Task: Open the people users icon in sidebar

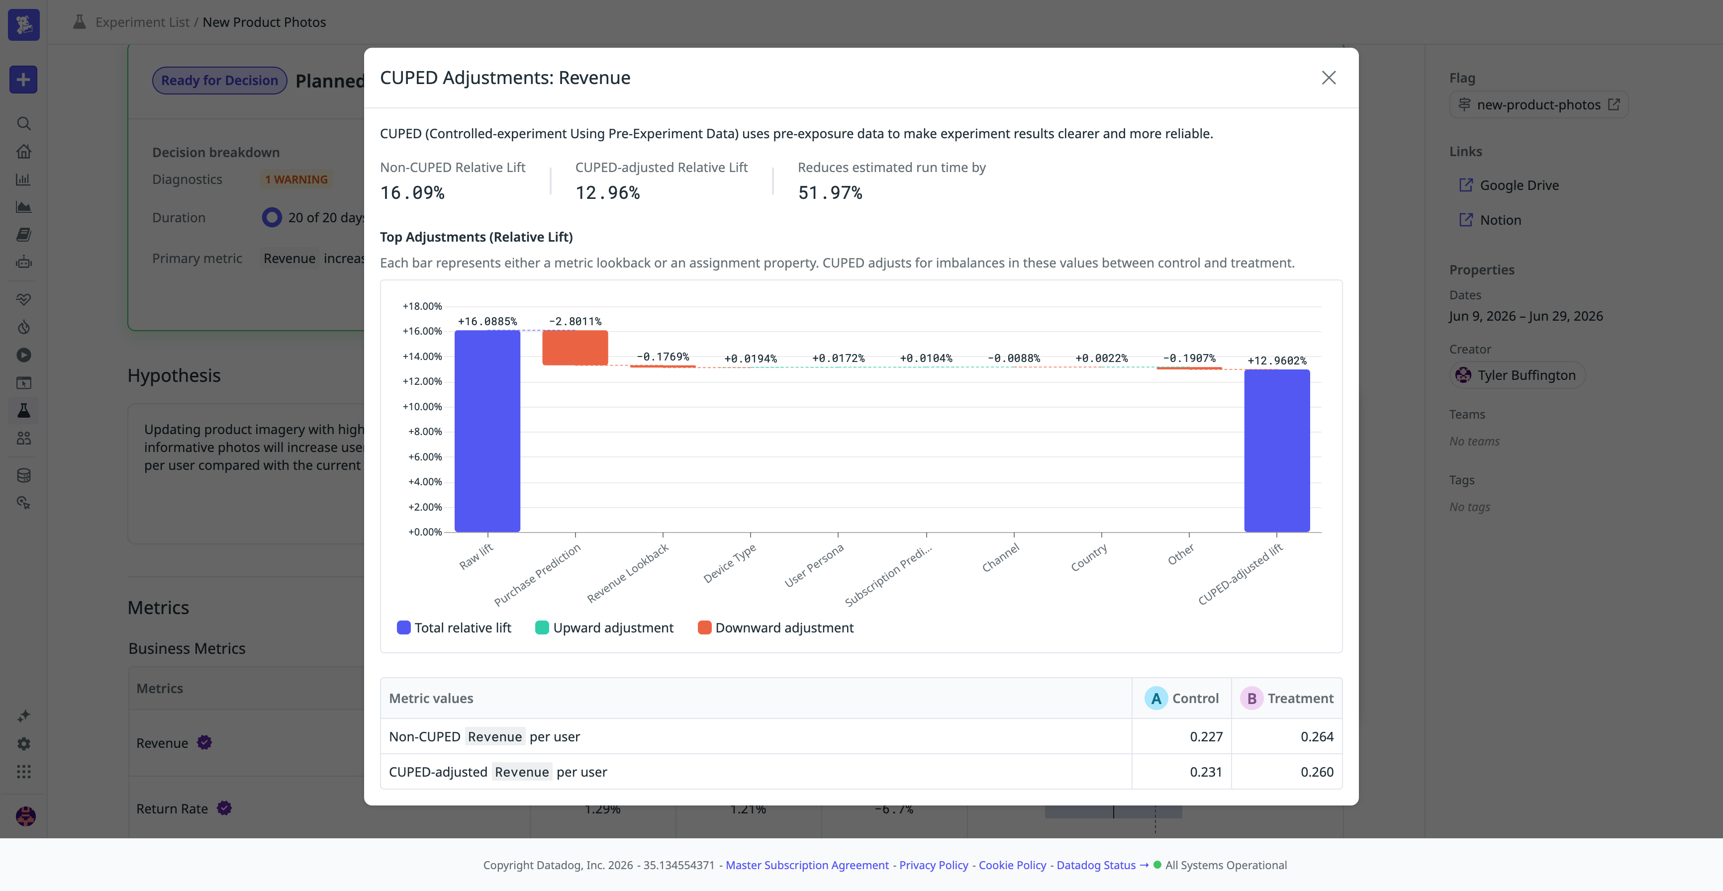Action: click(23, 439)
